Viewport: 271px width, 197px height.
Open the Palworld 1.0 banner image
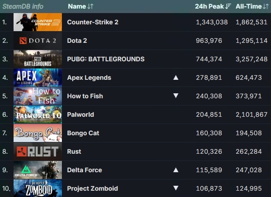click(37, 115)
